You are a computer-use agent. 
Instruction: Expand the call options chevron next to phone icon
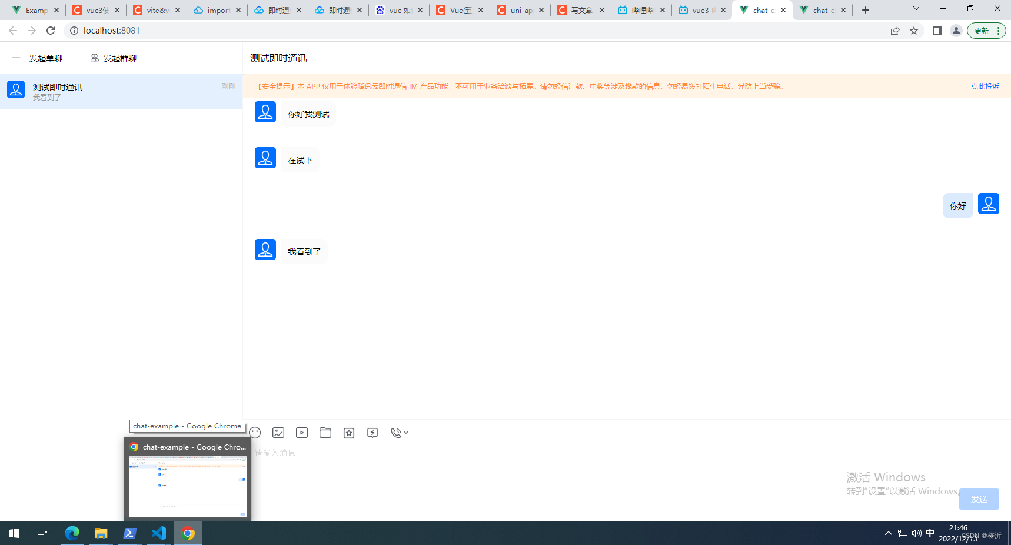407,434
